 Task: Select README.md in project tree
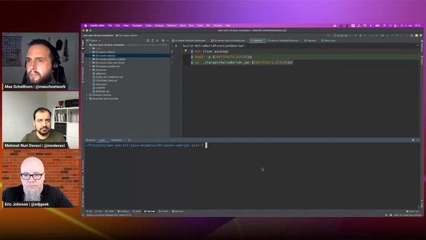coord(102,91)
